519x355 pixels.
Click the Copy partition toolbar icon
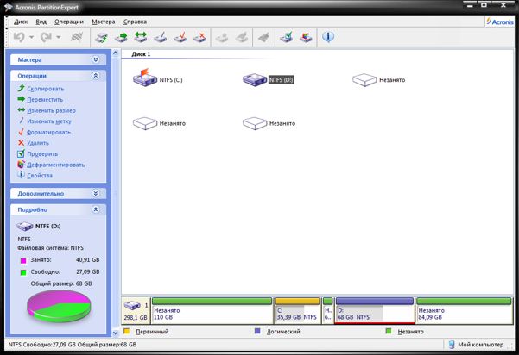(102, 38)
